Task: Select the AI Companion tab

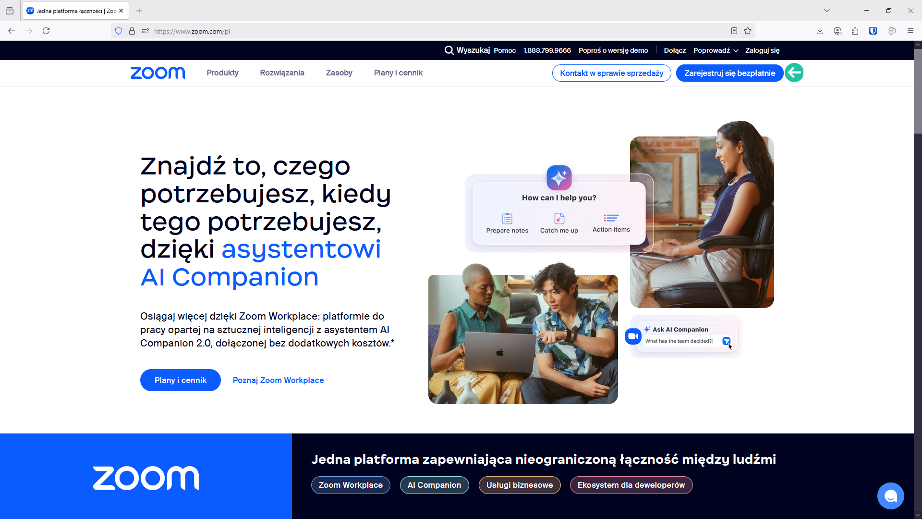Action: [434, 485]
